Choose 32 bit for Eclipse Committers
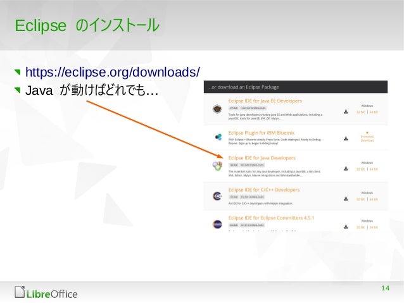This screenshot has width=404, height=303. (360, 227)
